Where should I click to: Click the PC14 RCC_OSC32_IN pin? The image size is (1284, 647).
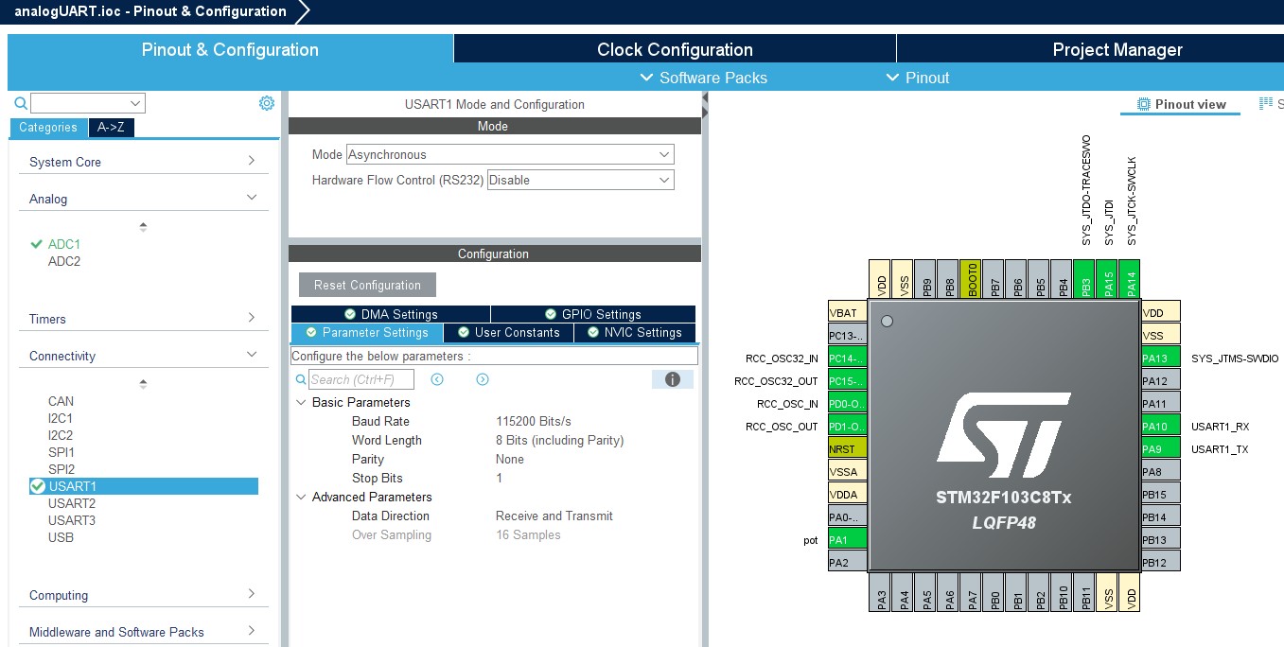(x=847, y=358)
